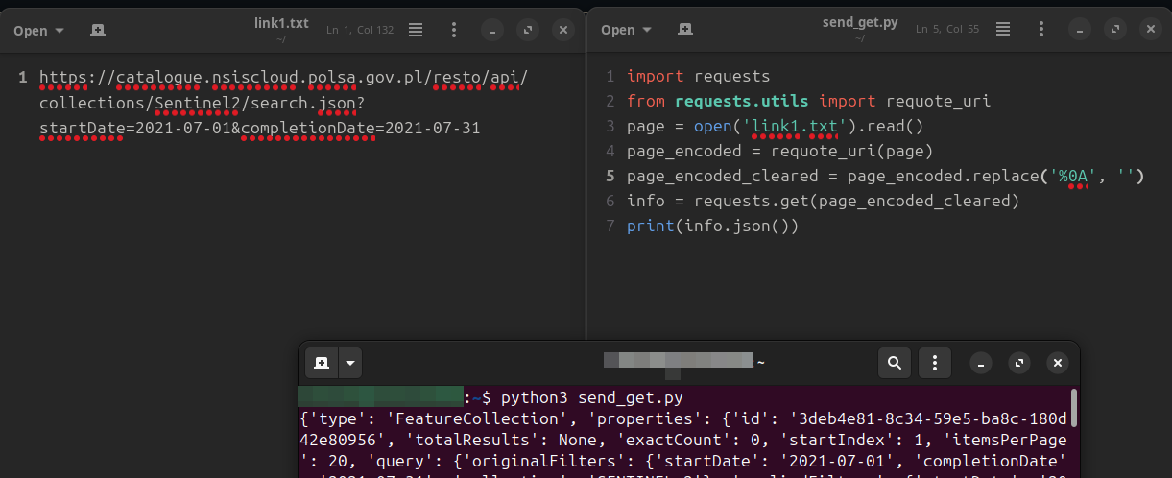Click the catalogue.nsiscloud URL first line
Viewport: 1172px width, 478px height.
[x=283, y=77]
